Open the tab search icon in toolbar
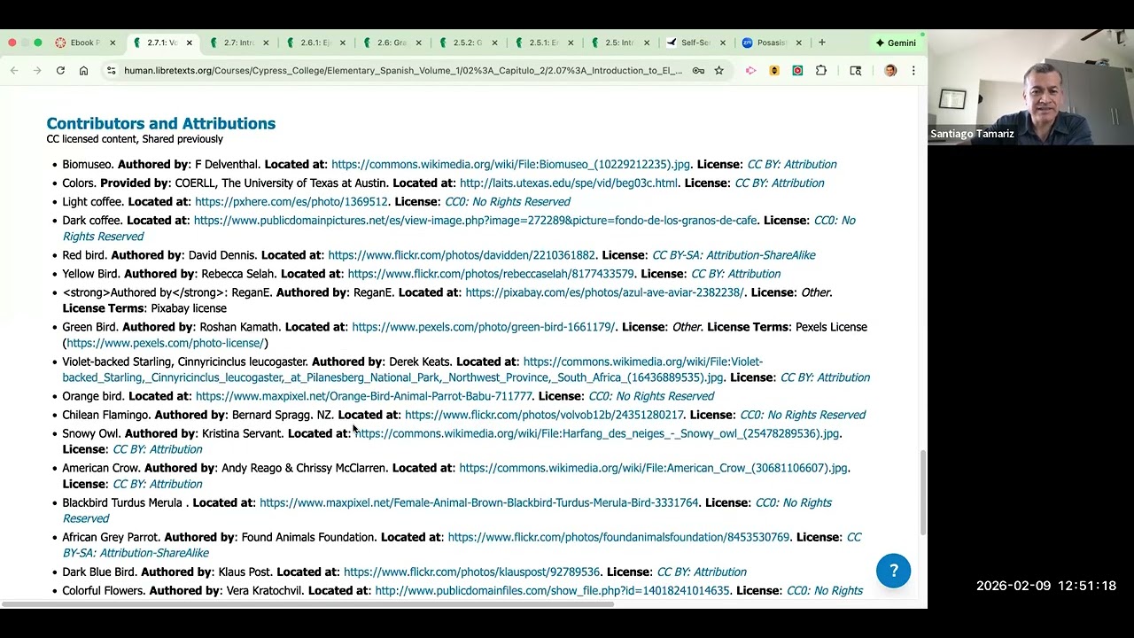This screenshot has height=638, width=1134. [x=856, y=71]
